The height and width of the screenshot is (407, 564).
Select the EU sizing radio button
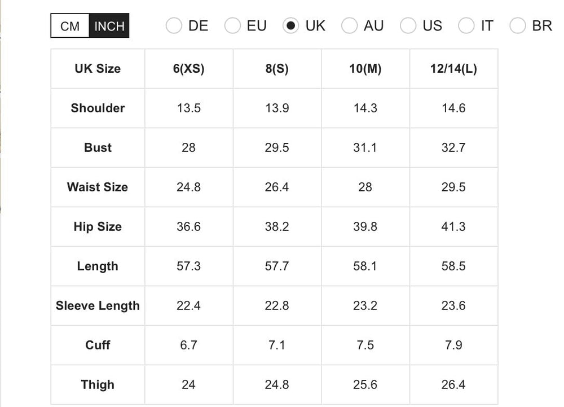click(232, 25)
